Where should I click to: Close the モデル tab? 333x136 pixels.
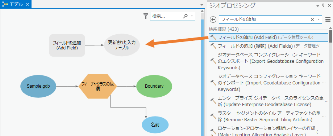(x=28, y=4)
